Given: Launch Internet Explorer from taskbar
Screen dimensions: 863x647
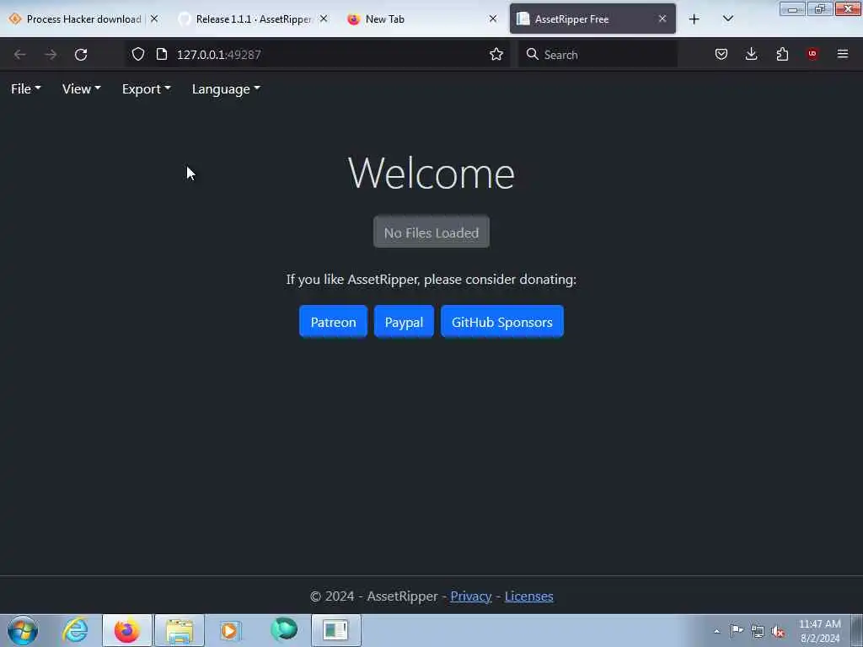Looking at the screenshot, I should (x=75, y=630).
